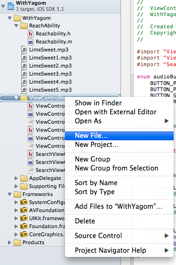
Task: Select Reachability.m file name
Action: point(54,42)
